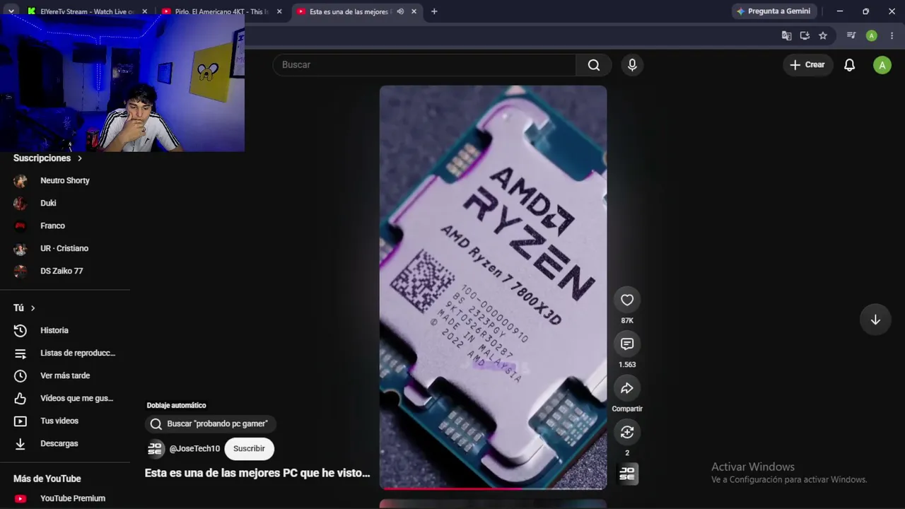Click the Más de YouTube heading
This screenshot has width=905, height=509.
[47, 479]
